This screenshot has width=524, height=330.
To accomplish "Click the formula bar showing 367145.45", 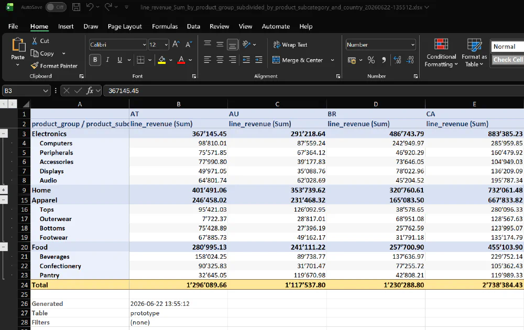I will [314, 91].
